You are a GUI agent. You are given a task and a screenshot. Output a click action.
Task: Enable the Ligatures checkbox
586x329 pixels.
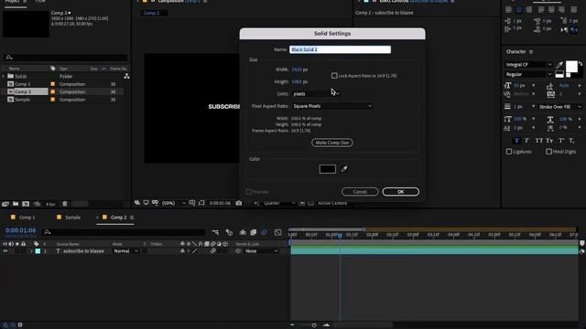509,152
